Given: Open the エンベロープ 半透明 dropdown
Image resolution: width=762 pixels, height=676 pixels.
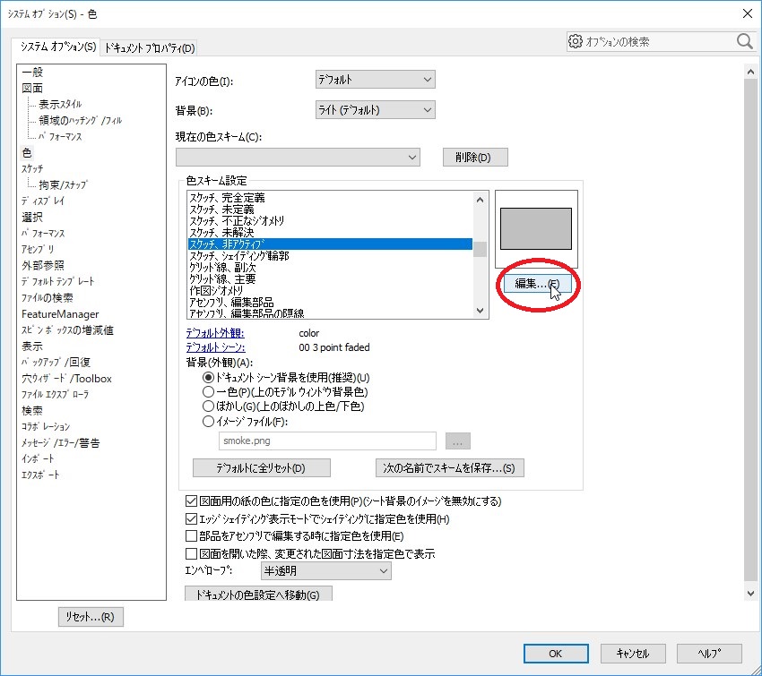Looking at the screenshot, I should (x=325, y=570).
